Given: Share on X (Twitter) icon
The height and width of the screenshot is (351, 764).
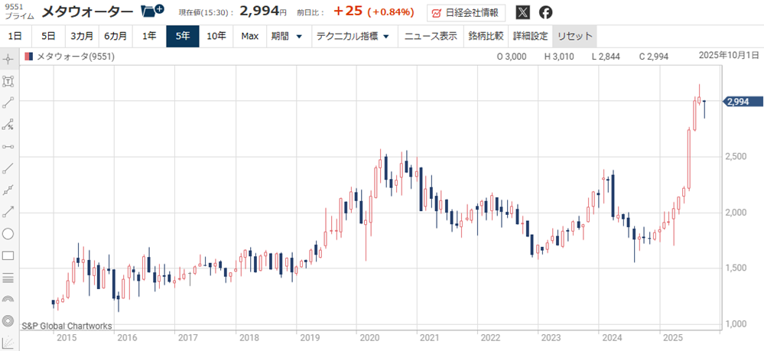Looking at the screenshot, I should (x=522, y=12).
